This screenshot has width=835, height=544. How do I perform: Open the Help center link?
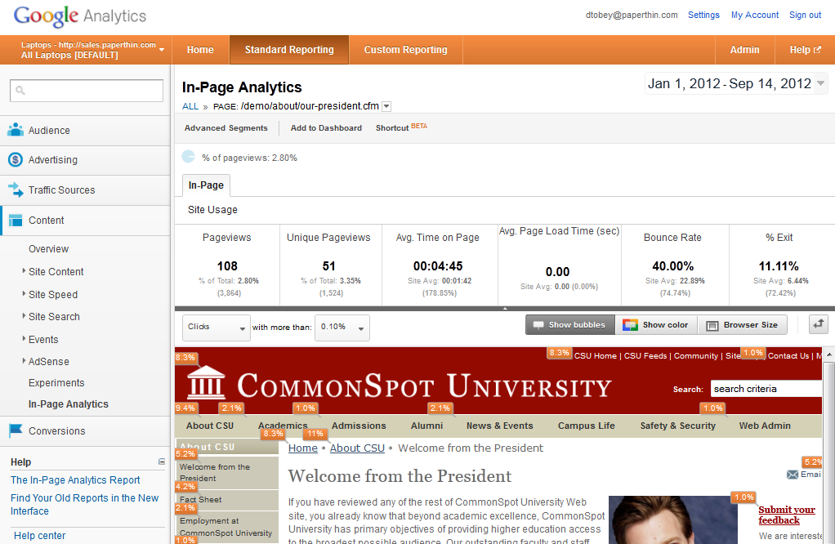tap(39, 536)
